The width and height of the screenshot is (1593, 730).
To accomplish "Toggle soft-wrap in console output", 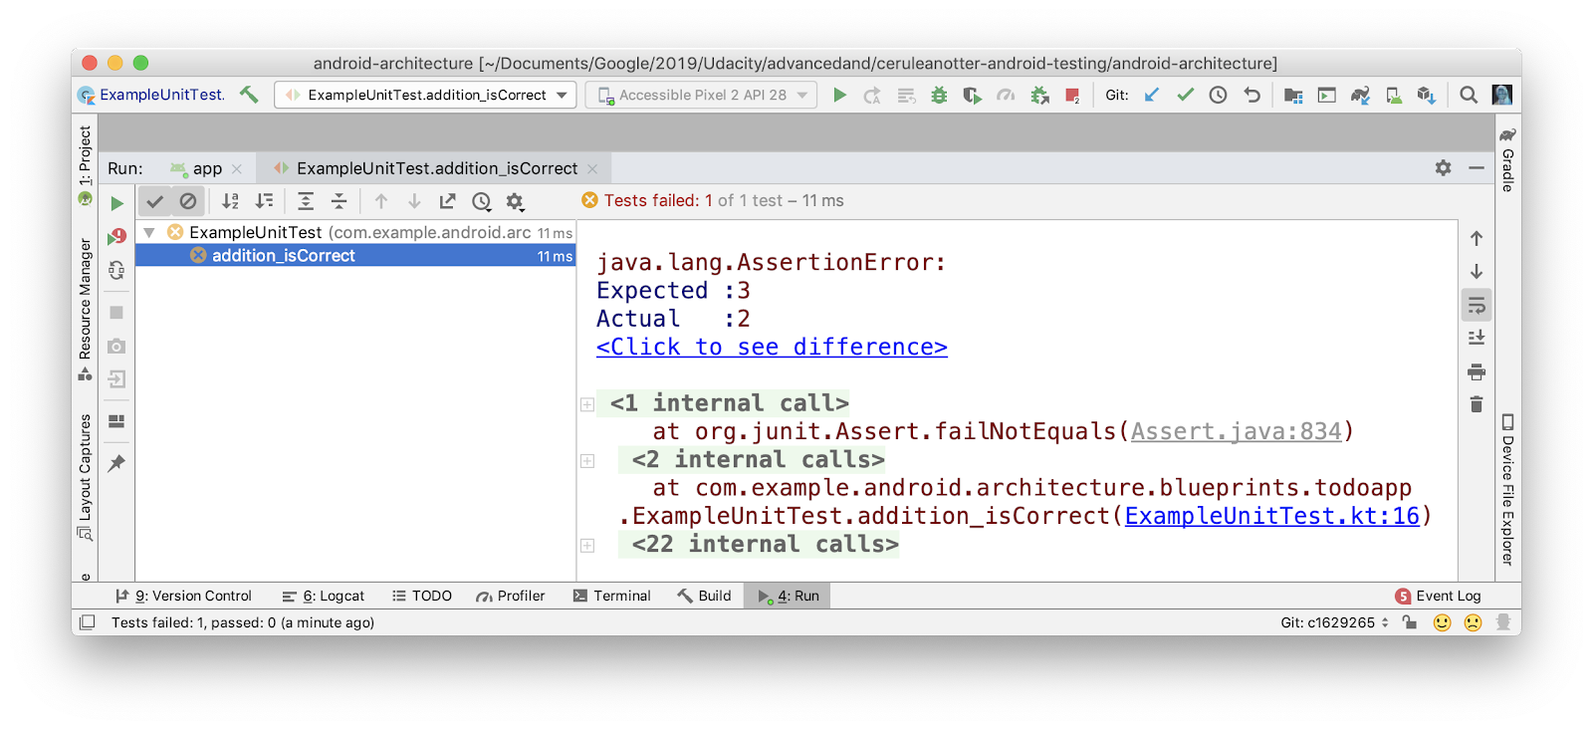I will 1477,305.
